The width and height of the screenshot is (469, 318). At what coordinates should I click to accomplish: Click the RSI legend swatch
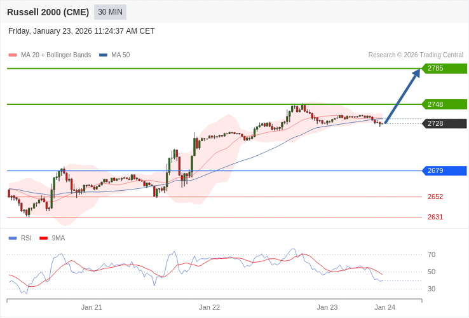(13, 238)
